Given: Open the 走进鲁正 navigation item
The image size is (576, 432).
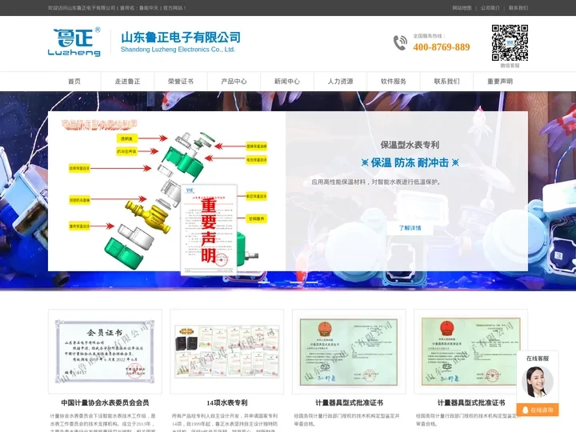Looking at the screenshot, I should pos(127,81).
